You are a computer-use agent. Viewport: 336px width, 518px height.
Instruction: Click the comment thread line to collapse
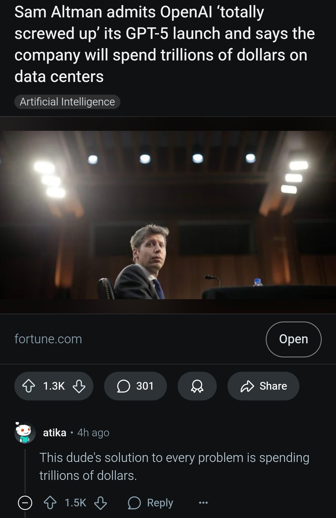(25, 468)
